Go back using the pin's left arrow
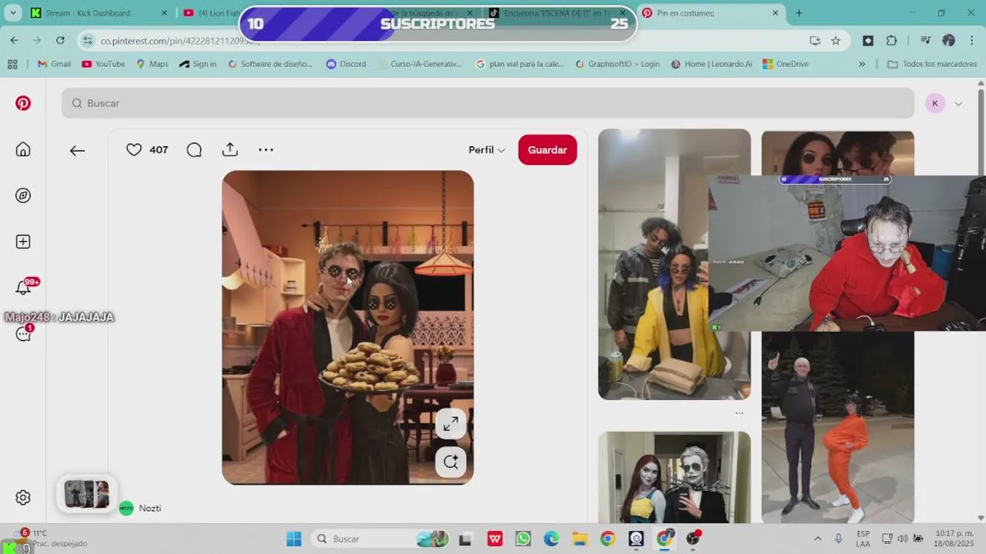 pos(77,151)
